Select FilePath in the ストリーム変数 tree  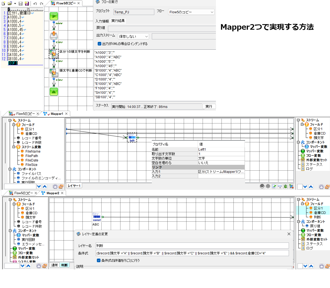[32, 156]
